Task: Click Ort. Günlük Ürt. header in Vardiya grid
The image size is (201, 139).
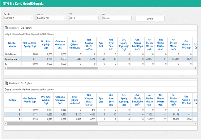Action: (x=186, y=100)
